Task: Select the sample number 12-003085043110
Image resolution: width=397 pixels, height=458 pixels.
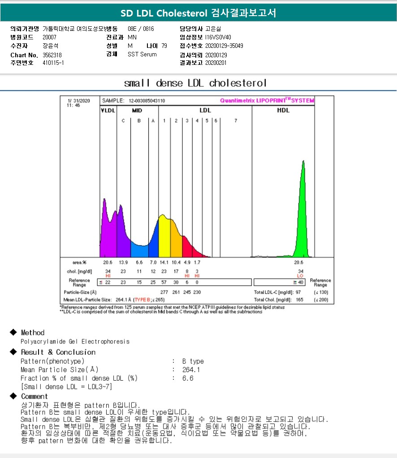Action: coord(147,101)
